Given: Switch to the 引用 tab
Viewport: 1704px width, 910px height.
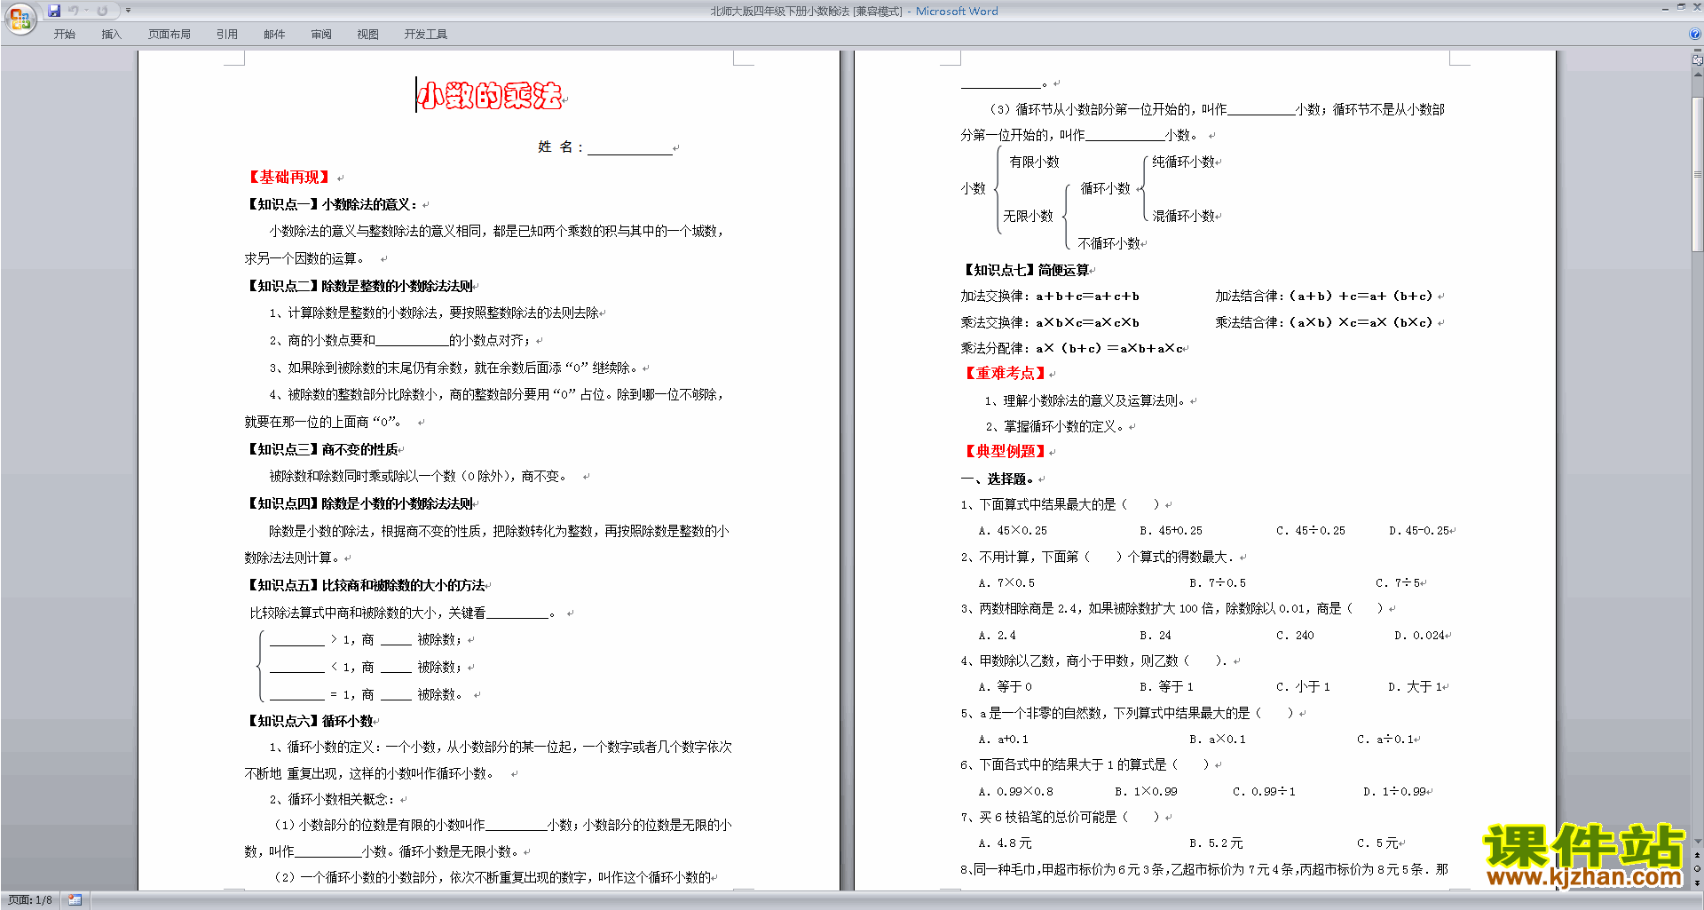Looking at the screenshot, I should click(x=226, y=35).
